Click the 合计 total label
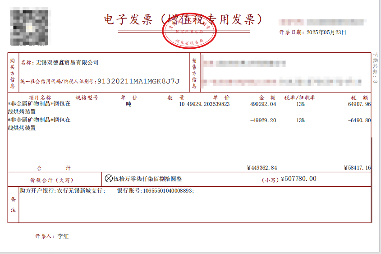The width and height of the screenshot is (381, 254). [54, 168]
